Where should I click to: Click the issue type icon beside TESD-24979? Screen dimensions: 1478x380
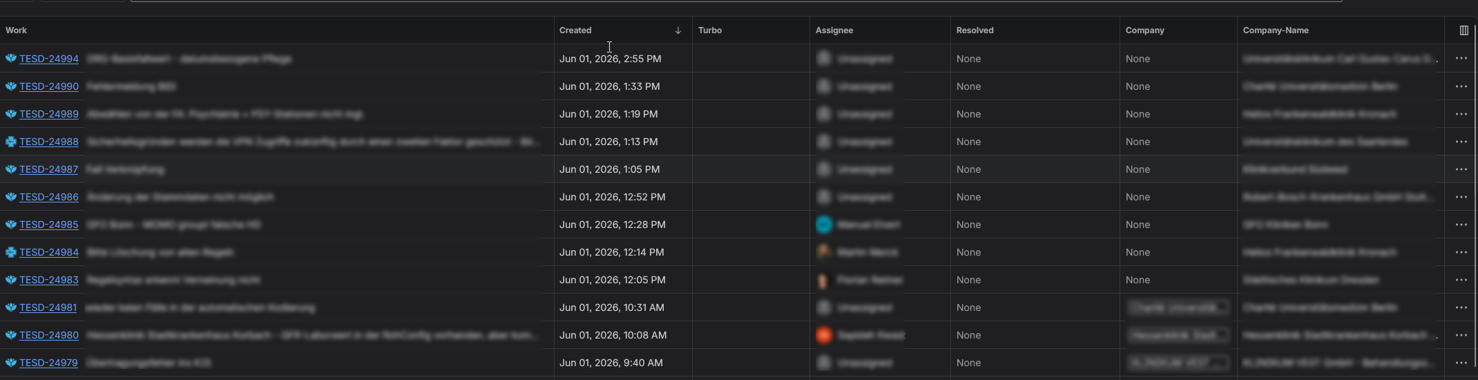point(11,363)
